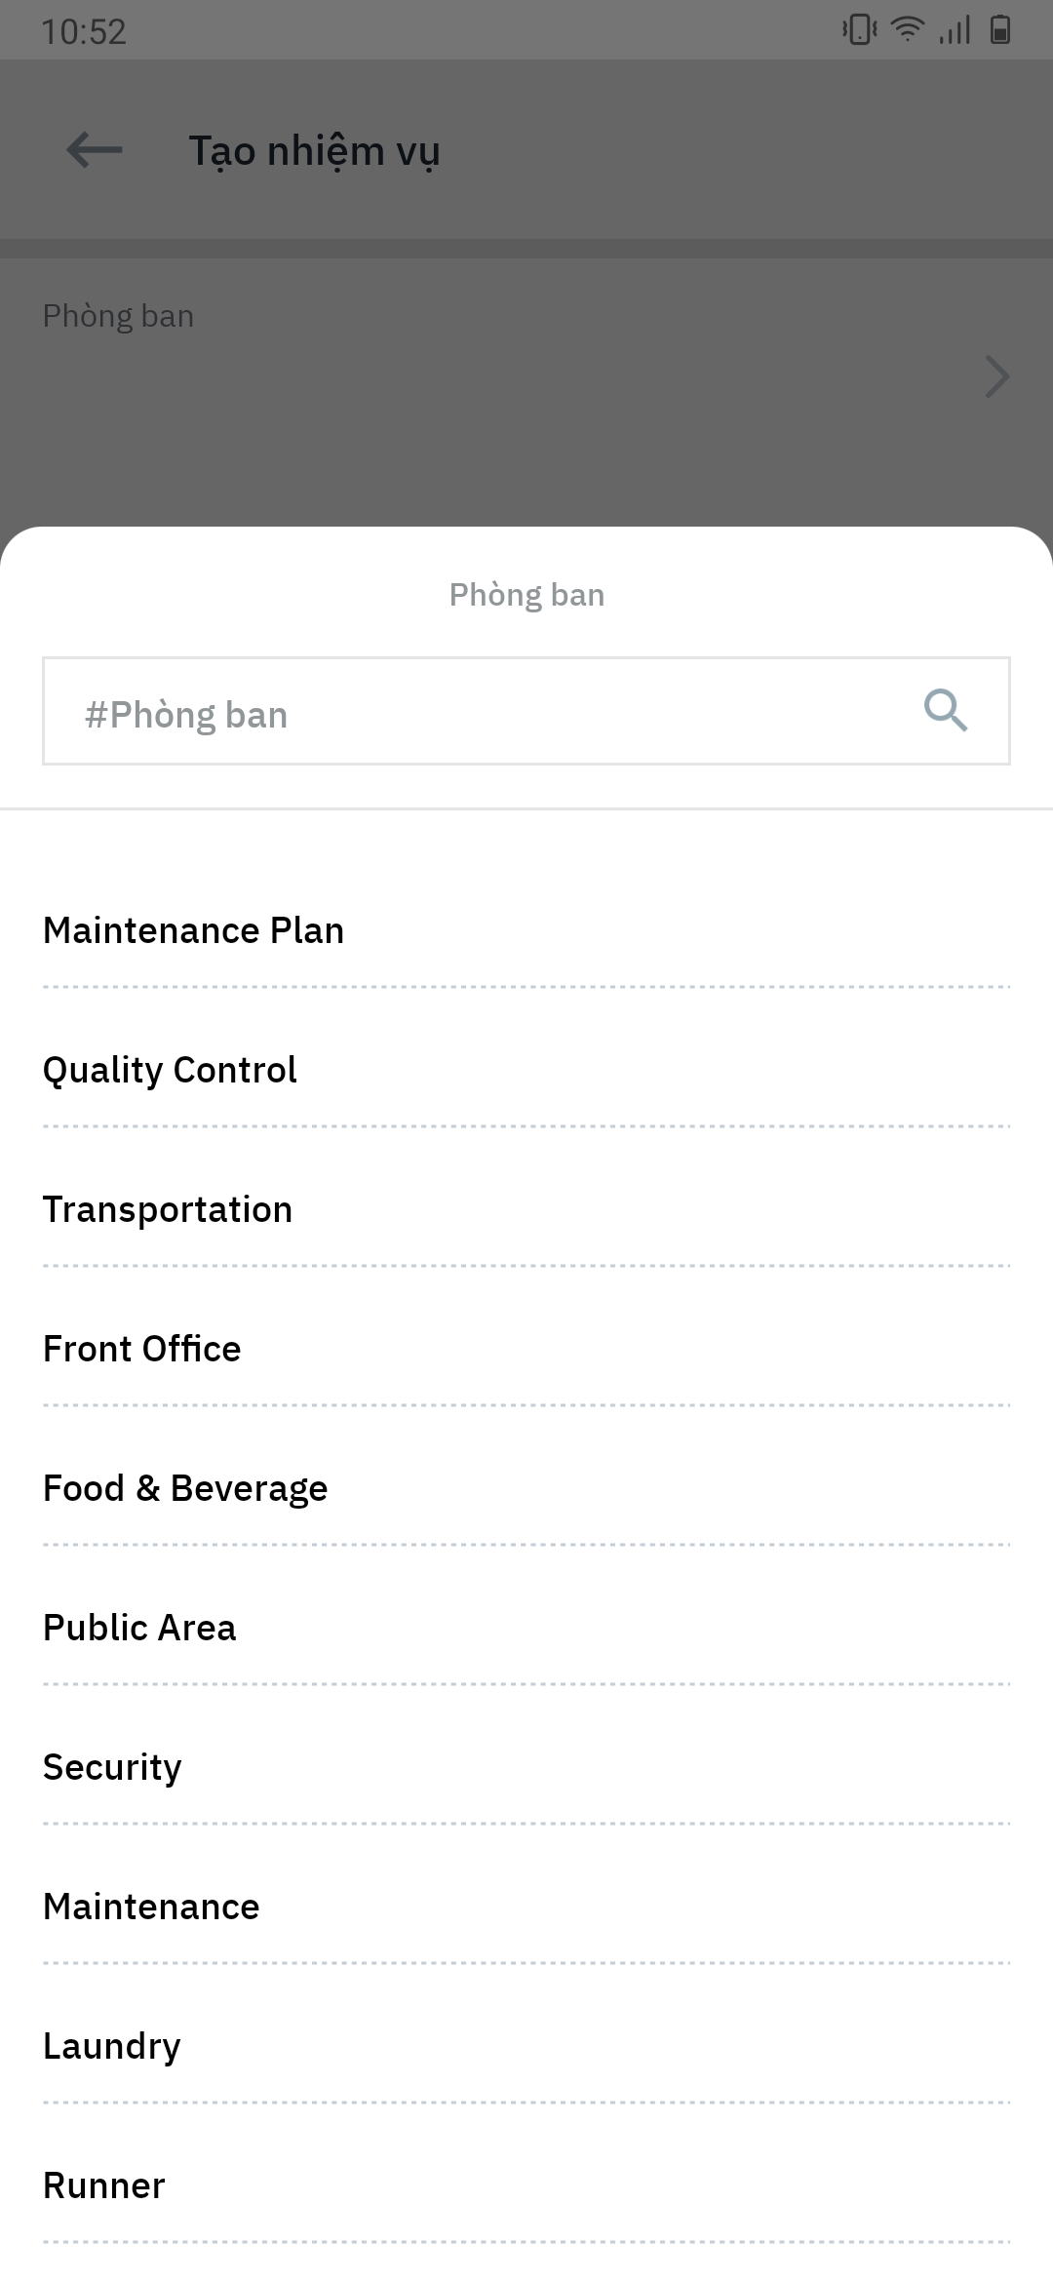Type in the #Phòng ban search field
The image size is (1053, 2282).
pos(478,712)
